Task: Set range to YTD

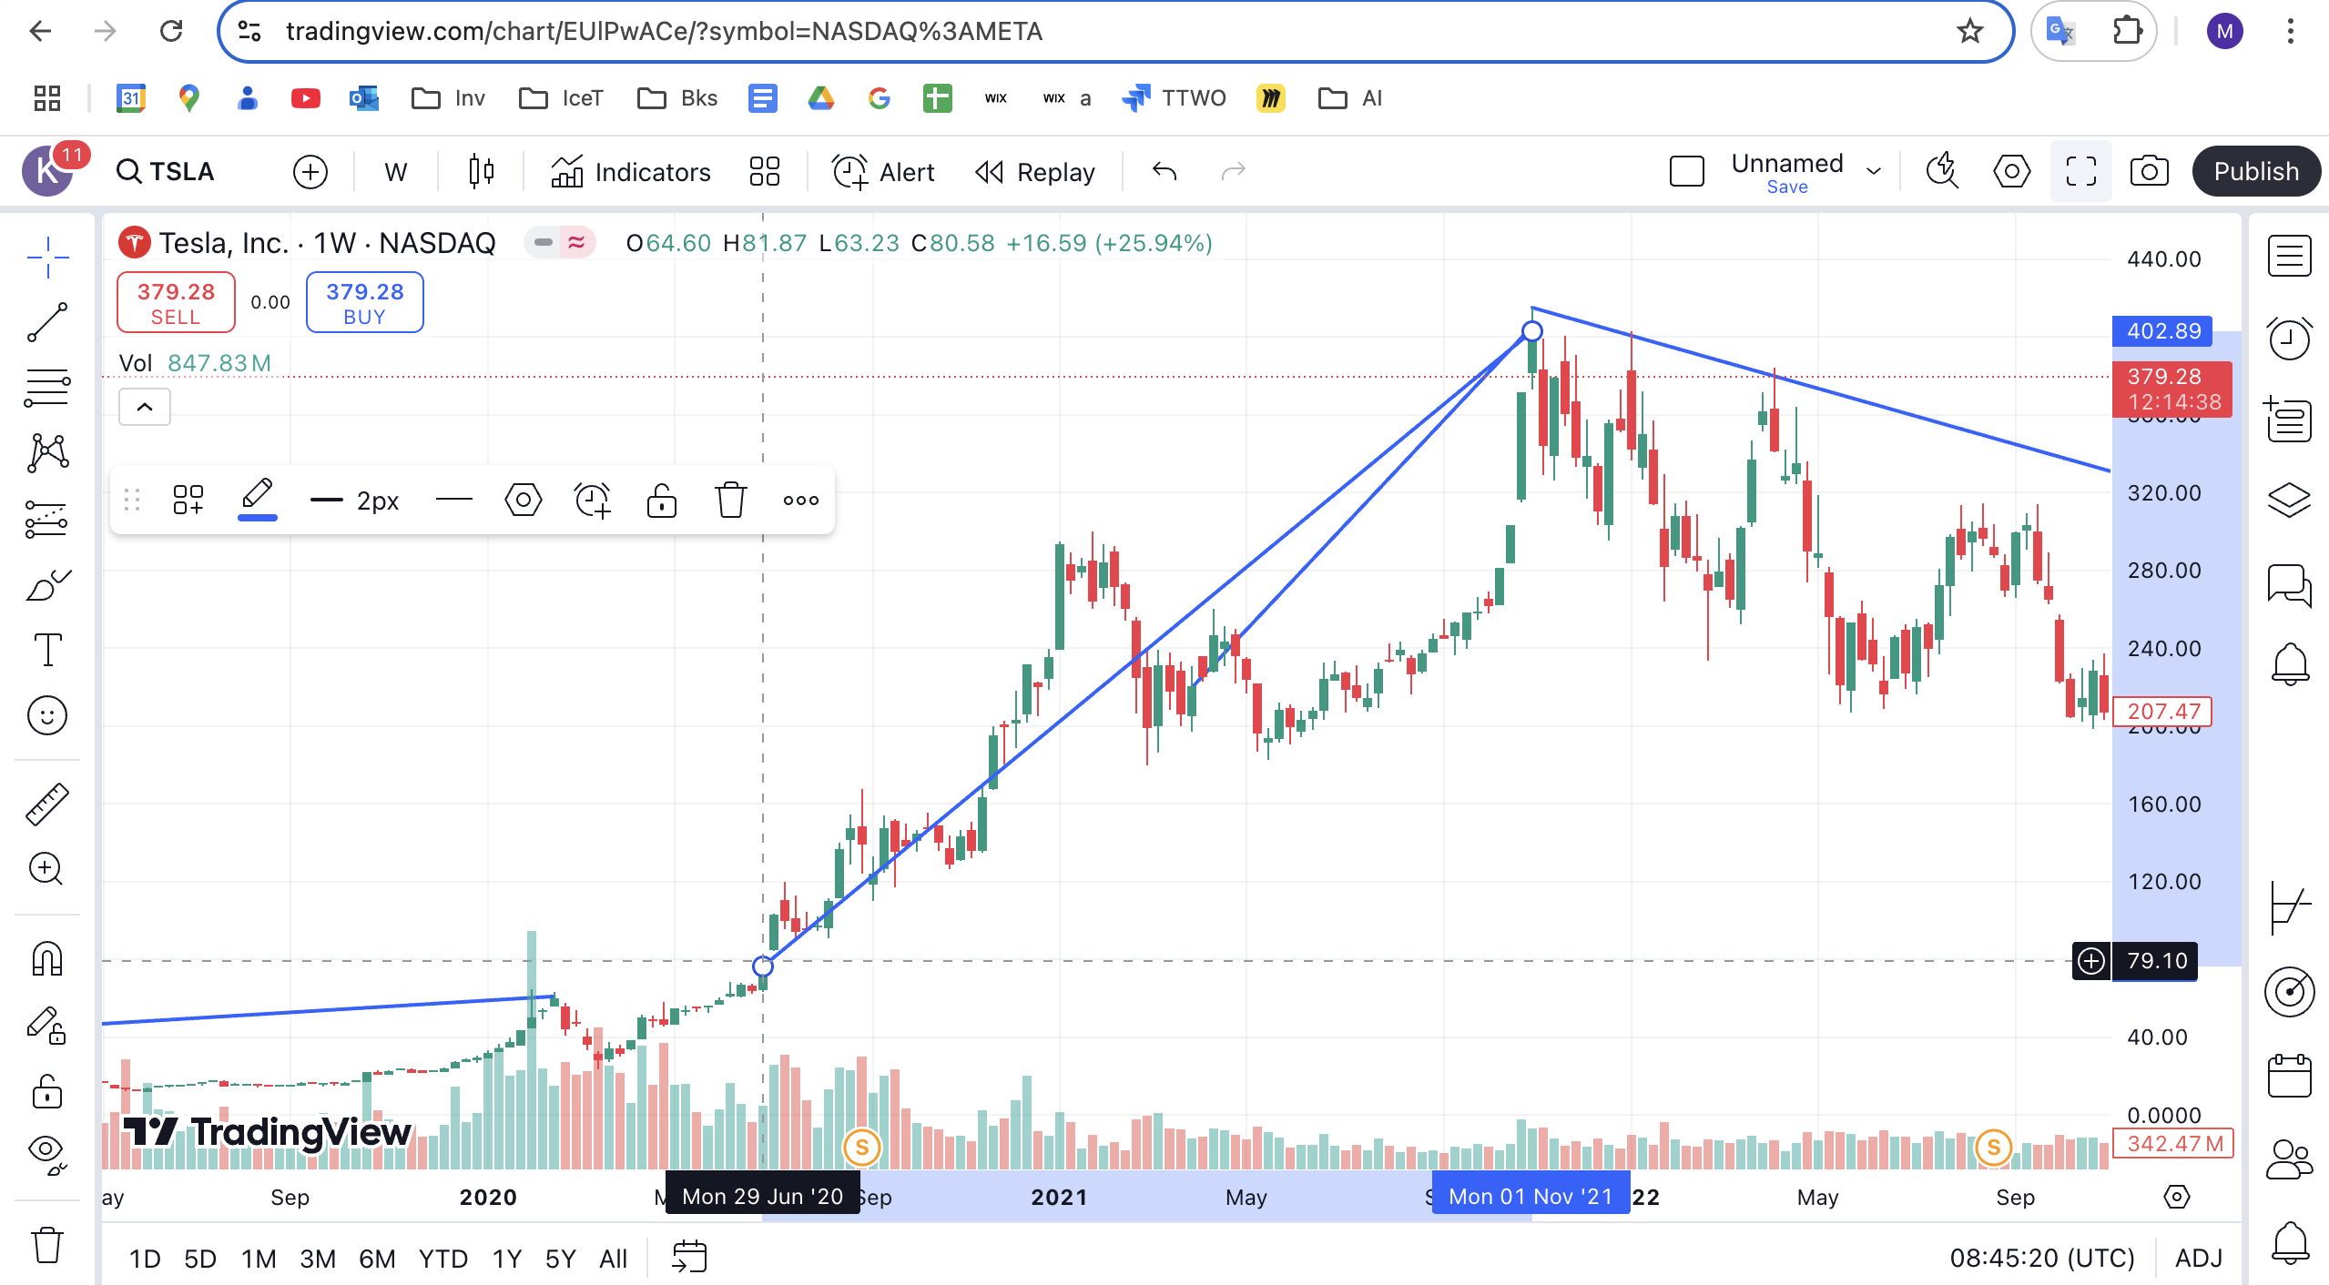Action: point(443,1259)
